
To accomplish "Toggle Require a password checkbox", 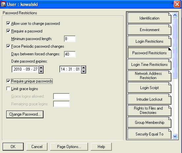I will click(x=8, y=31).
